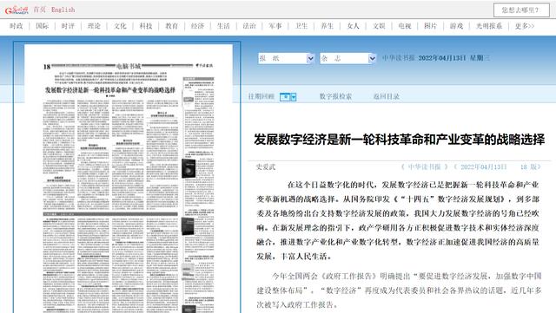The image size is (556, 313).
Task: Open the 卫生 navigation item
Action: tap(301, 26)
